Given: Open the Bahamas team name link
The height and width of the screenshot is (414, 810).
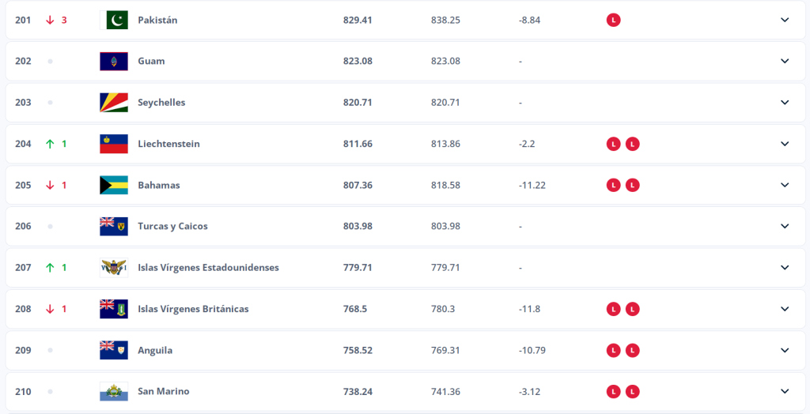Looking at the screenshot, I should point(159,185).
